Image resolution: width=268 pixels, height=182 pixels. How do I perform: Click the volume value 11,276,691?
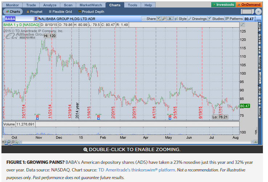(25, 124)
